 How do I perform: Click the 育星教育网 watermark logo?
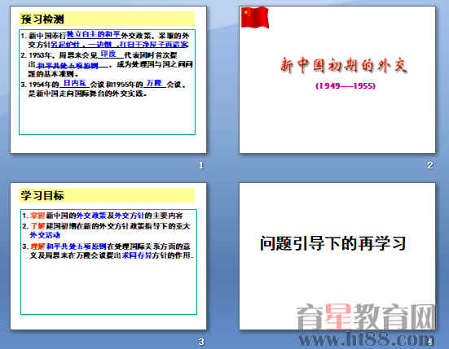(x=366, y=316)
